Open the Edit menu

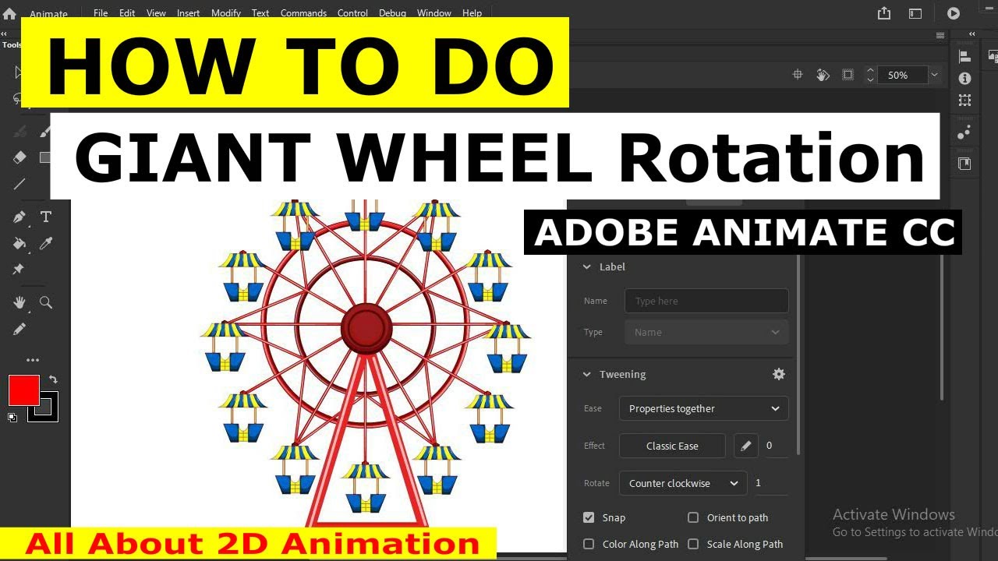click(127, 13)
